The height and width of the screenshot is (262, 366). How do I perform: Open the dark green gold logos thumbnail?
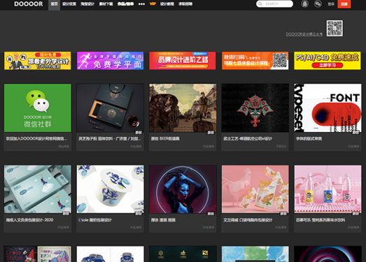click(x=183, y=254)
